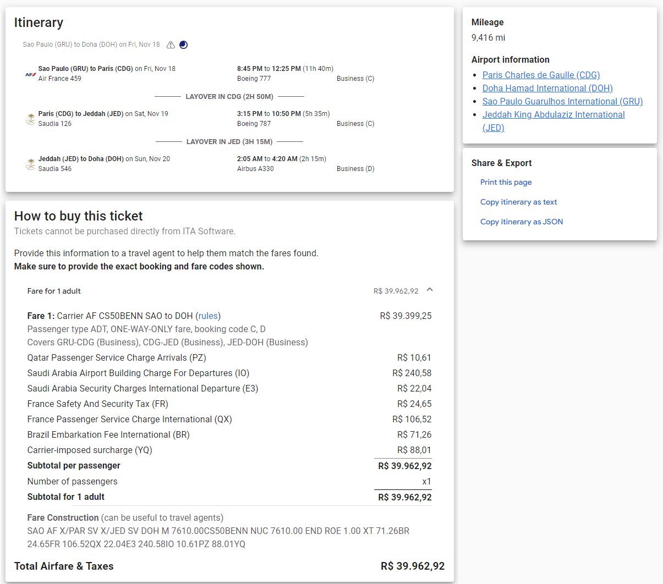This screenshot has height=584, width=663.
Task: Click 'Brazil Embarkation Fee International (BR)'
Action: (x=108, y=434)
